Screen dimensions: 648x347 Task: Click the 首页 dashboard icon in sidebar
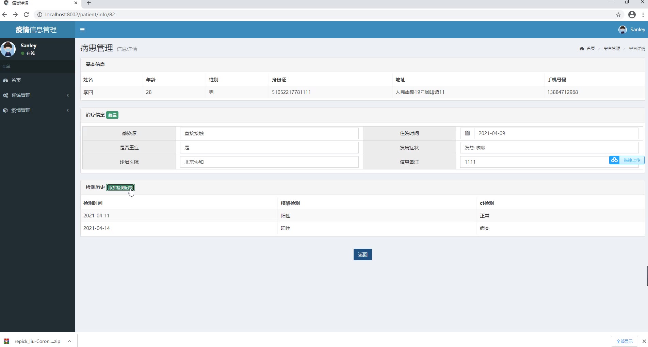pyautogui.click(x=5, y=80)
